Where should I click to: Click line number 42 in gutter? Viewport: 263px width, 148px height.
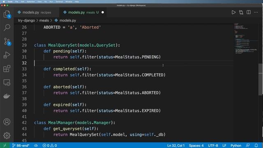[24, 123]
